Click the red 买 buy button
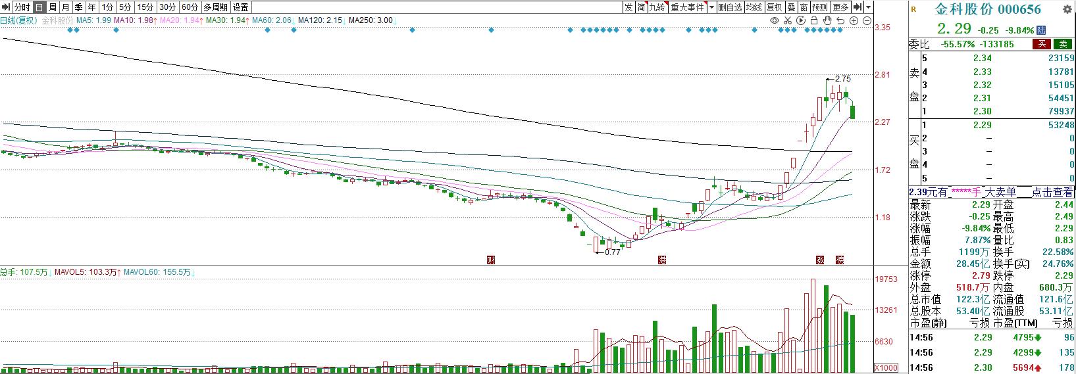The height and width of the screenshot is (374, 1076). (1042, 44)
